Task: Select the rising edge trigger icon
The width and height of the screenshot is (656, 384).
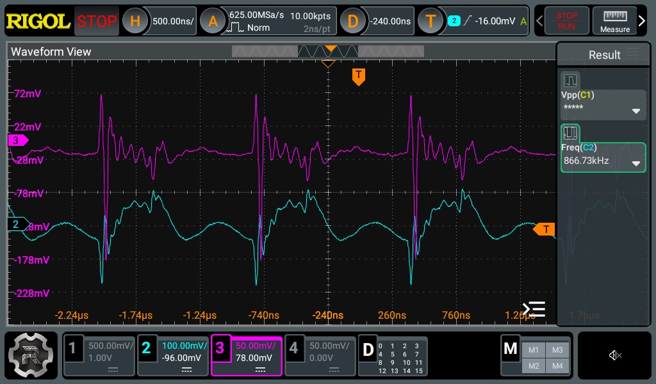Action: (468, 20)
